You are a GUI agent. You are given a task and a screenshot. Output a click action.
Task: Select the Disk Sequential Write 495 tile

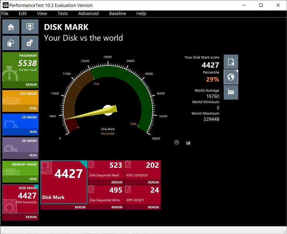(x=106, y=195)
